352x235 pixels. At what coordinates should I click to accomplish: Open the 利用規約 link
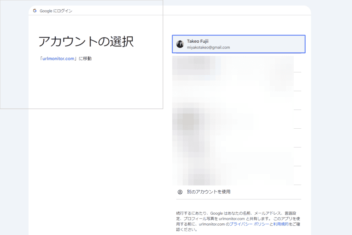click(280, 224)
